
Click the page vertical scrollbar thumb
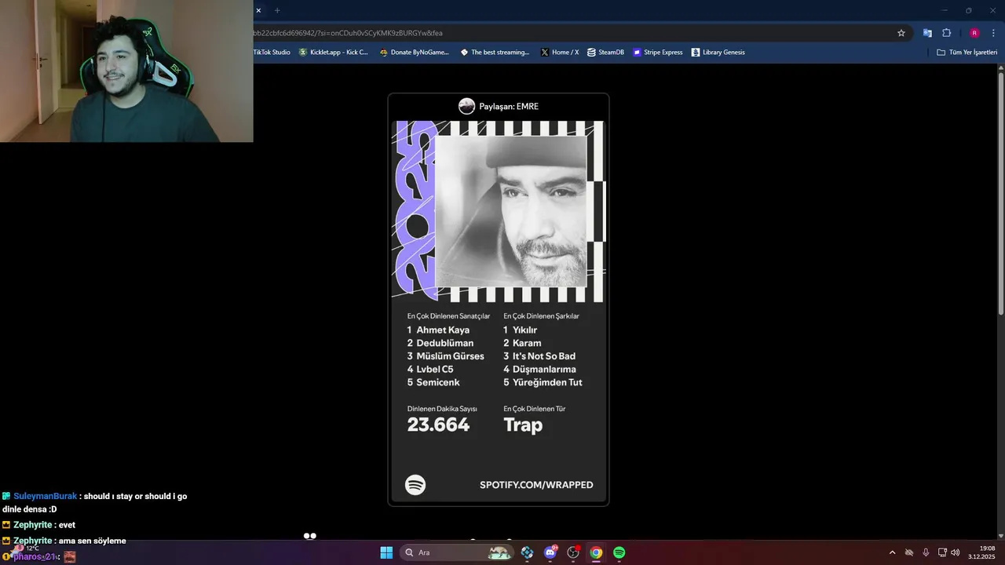pyautogui.click(x=1001, y=192)
